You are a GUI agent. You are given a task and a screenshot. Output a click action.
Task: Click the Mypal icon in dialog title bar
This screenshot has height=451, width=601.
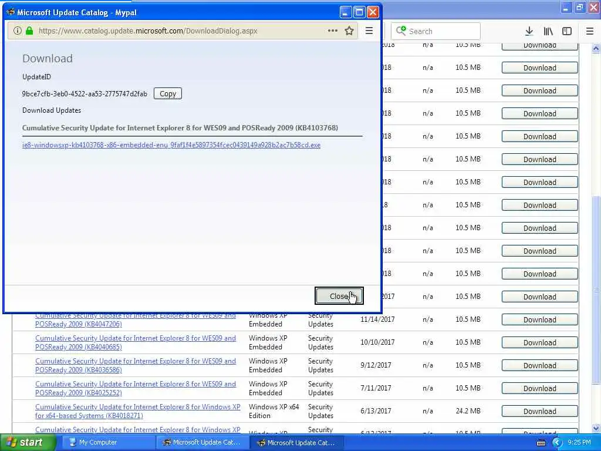[x=11, y=12]
